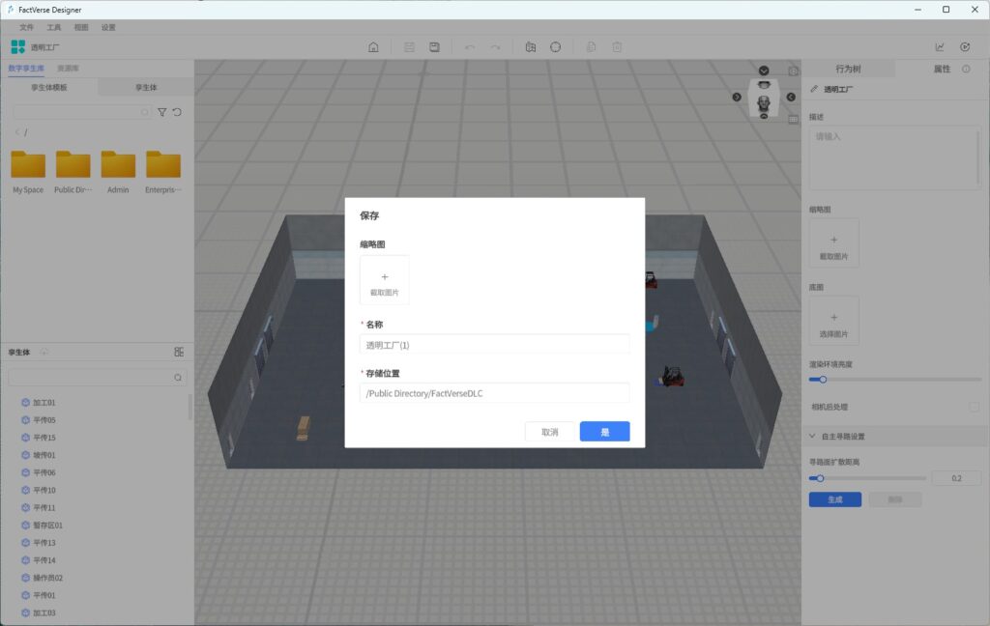Open the 文件 menu

[x=27, y=27]
